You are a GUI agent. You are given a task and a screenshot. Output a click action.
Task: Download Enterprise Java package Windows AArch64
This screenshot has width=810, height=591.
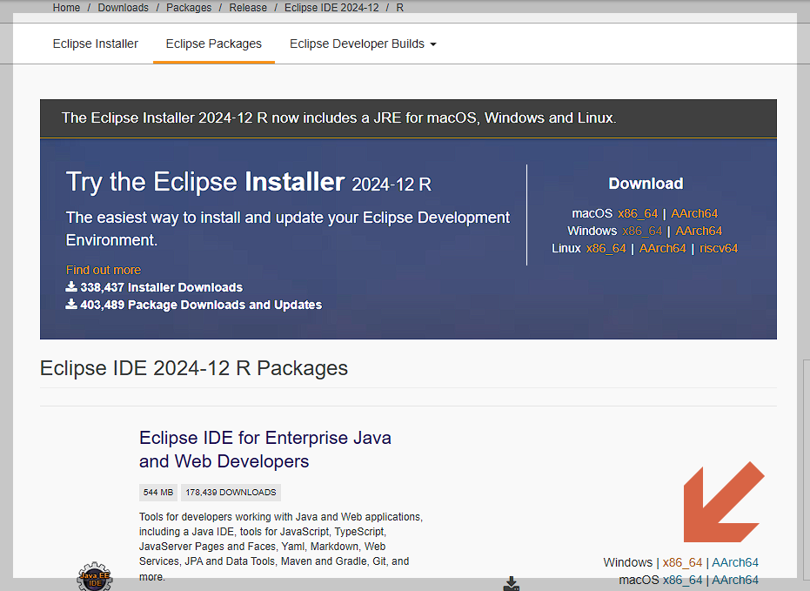pos(735,562)
